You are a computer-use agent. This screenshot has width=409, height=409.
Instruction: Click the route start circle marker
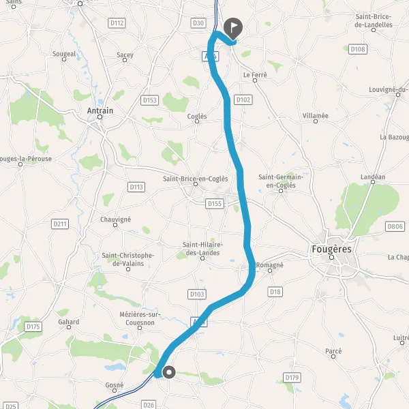[x=169, y=372]
